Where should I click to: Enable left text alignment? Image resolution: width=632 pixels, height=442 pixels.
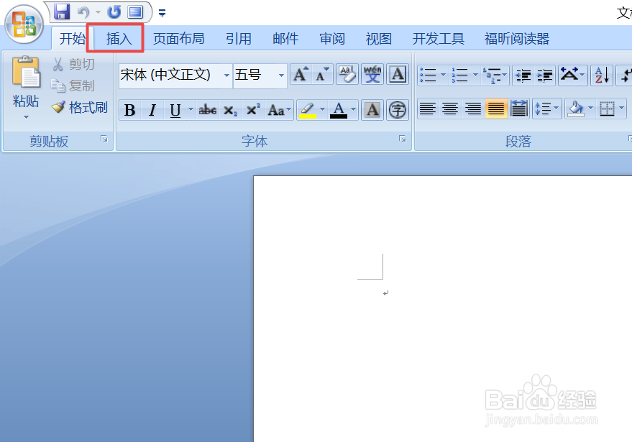pos(426,108)
